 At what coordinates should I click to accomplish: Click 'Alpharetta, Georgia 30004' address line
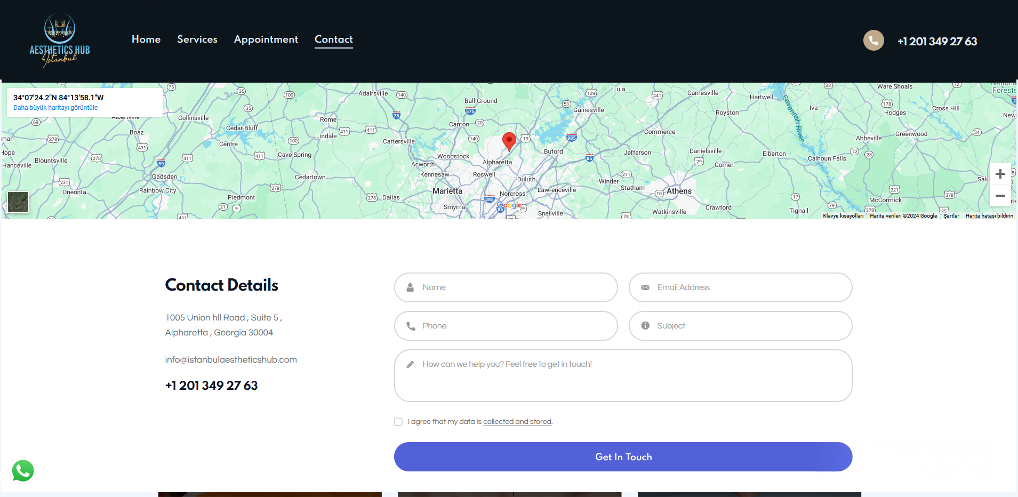coord(219,333)
